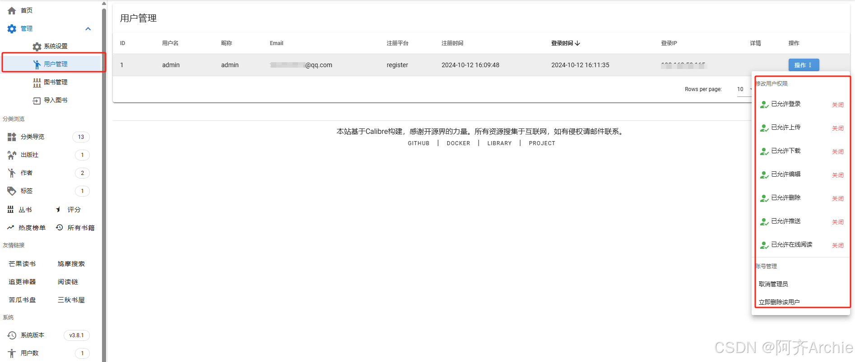Click the 用户管理 person icon
The width and height of the screenshot is (855, 362).
37,64
